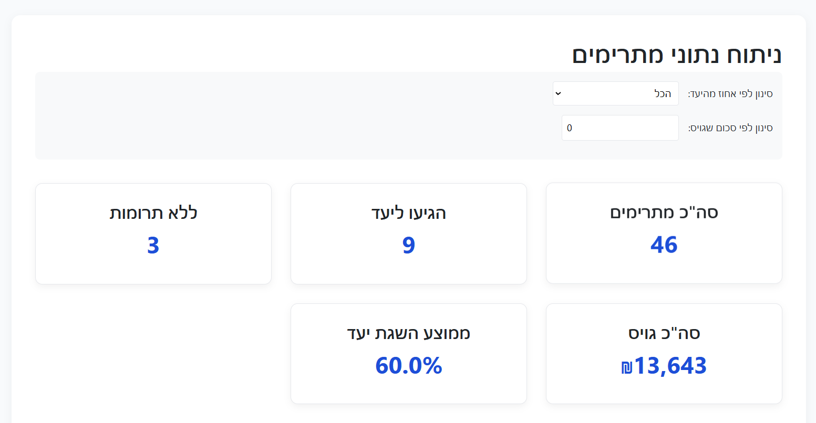Click the ממוצע השגת יעד card
This screenshot has width=816, height=423.
(x=408, y=353)
